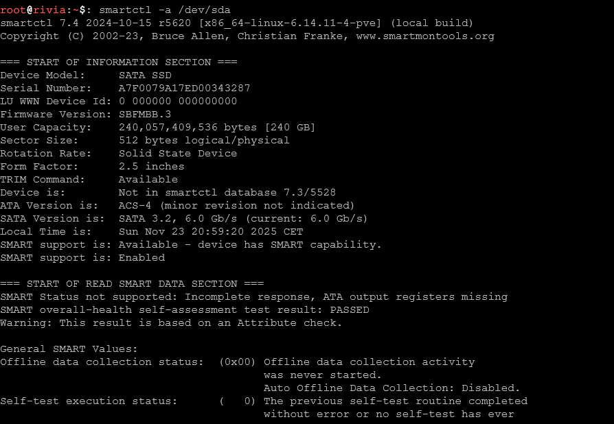Click the serial number A7F0079A17ED00343287
The width and height of the screenshot is (614, 424).
click(184, 88)
